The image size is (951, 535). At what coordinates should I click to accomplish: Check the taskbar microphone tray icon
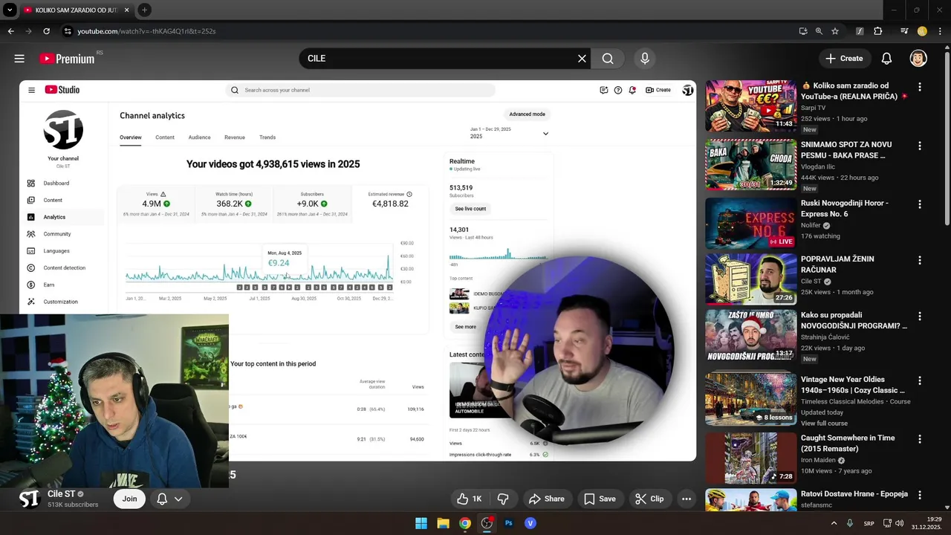pos(849,523)
